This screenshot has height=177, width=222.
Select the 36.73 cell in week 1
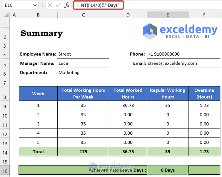(x=128, y=105)
